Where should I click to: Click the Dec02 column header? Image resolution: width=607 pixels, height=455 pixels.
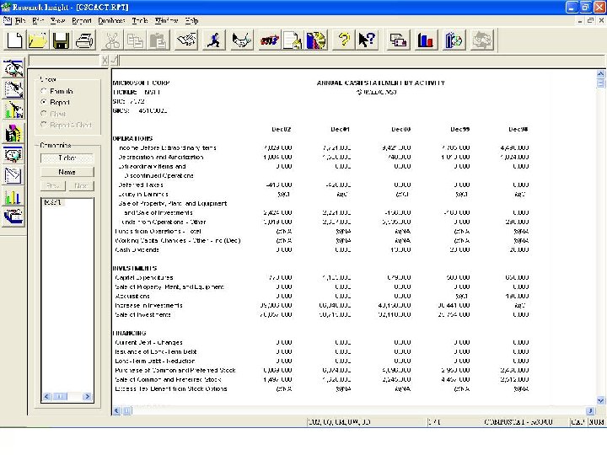(x=281, y=129)
